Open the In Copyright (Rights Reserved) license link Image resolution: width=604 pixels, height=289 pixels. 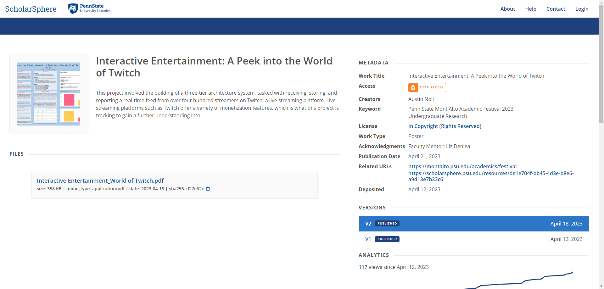[x=445, y=126]
